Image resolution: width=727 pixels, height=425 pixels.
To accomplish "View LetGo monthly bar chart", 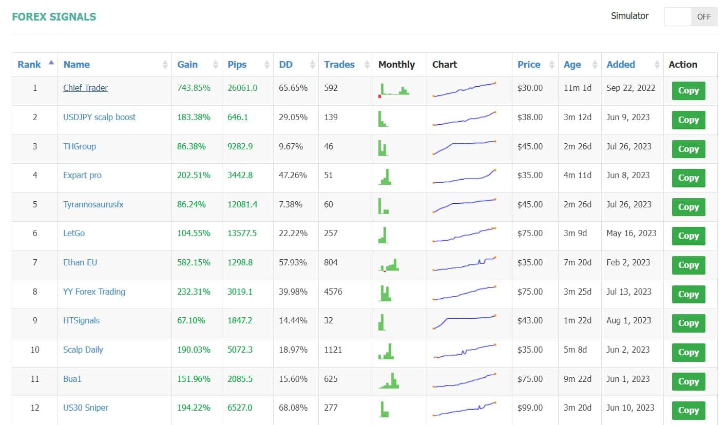I will 384,235.
